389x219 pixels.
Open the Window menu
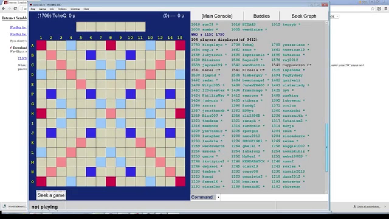coord(75,9)
